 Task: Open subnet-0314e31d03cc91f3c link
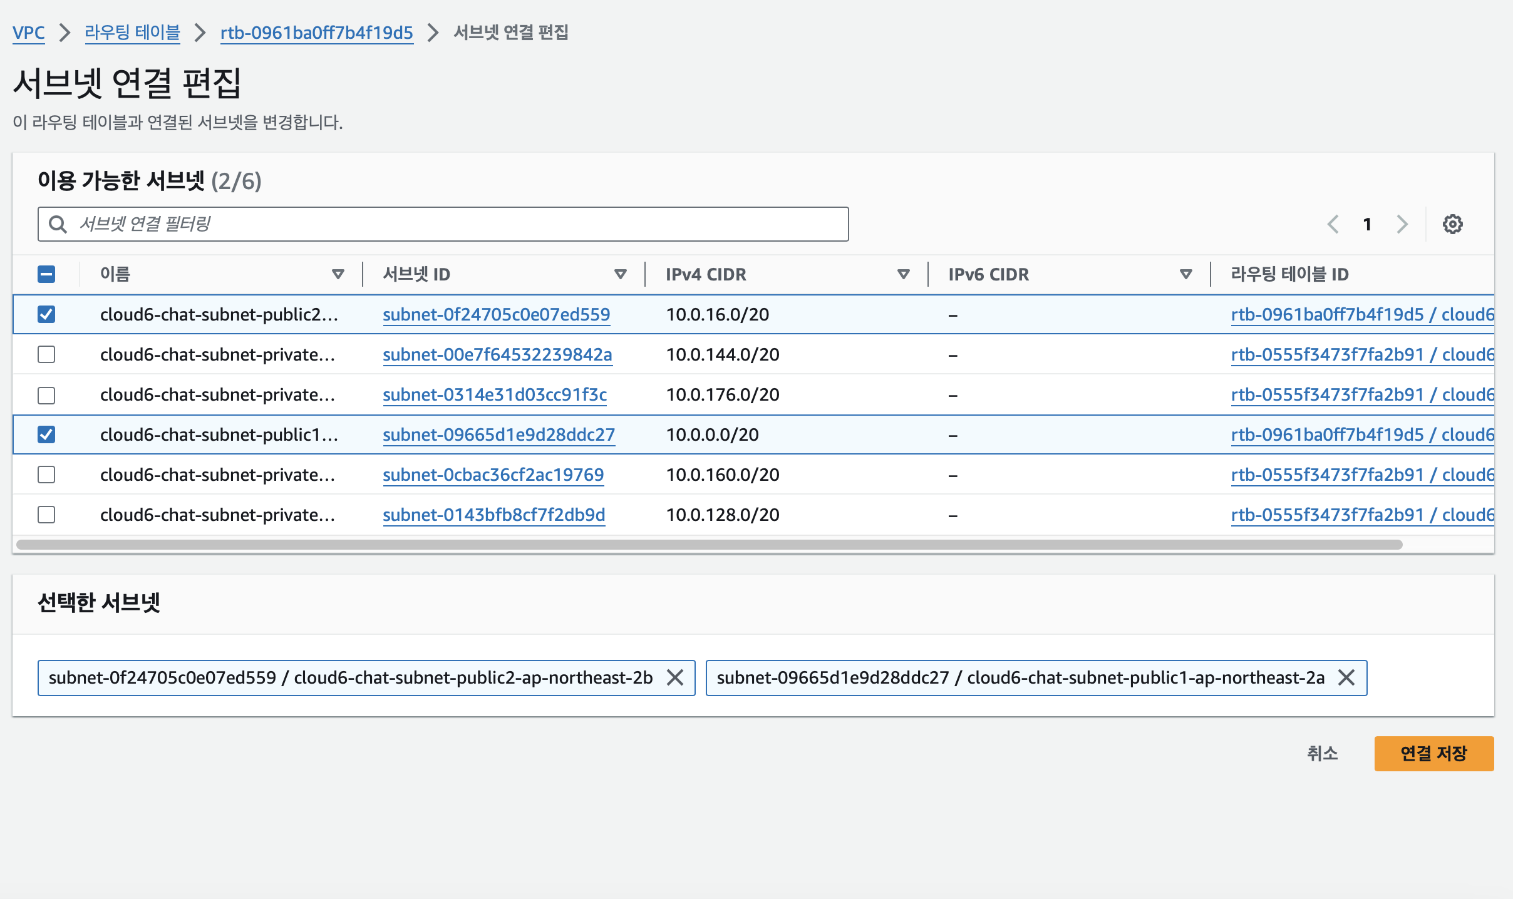(x=494, y=394)
